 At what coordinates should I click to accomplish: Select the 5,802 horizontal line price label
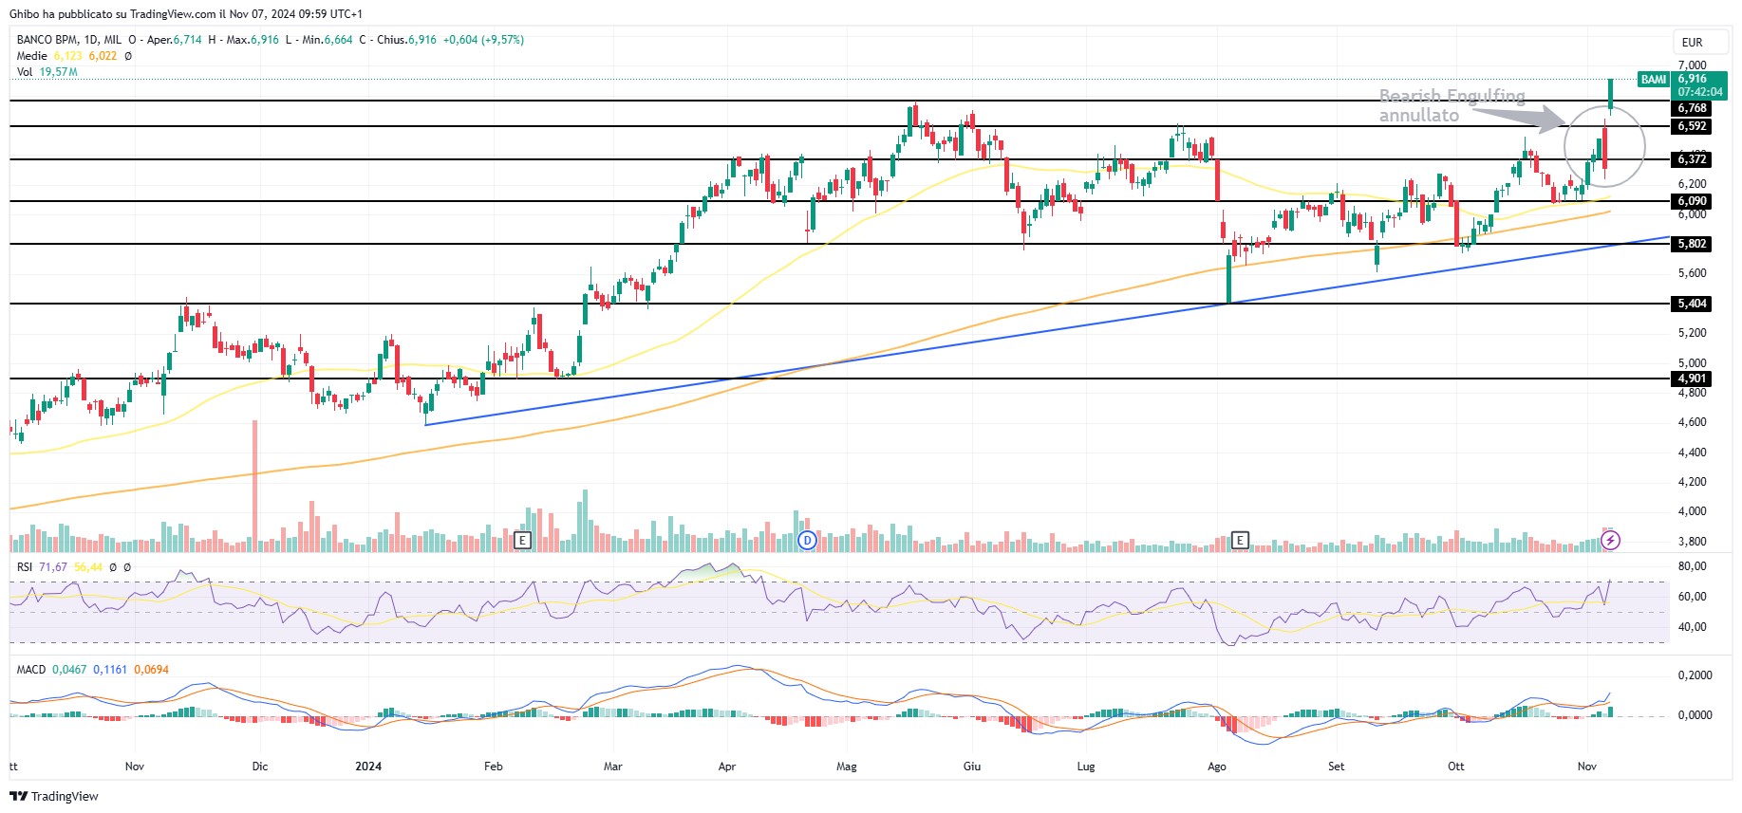point(1692,244)
